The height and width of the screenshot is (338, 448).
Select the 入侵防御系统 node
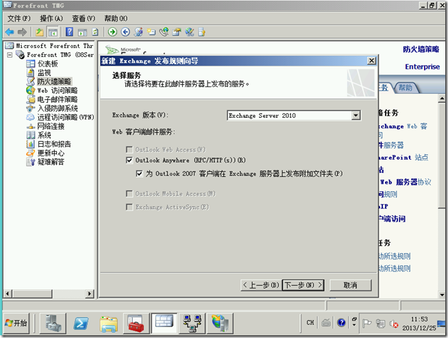58,108
